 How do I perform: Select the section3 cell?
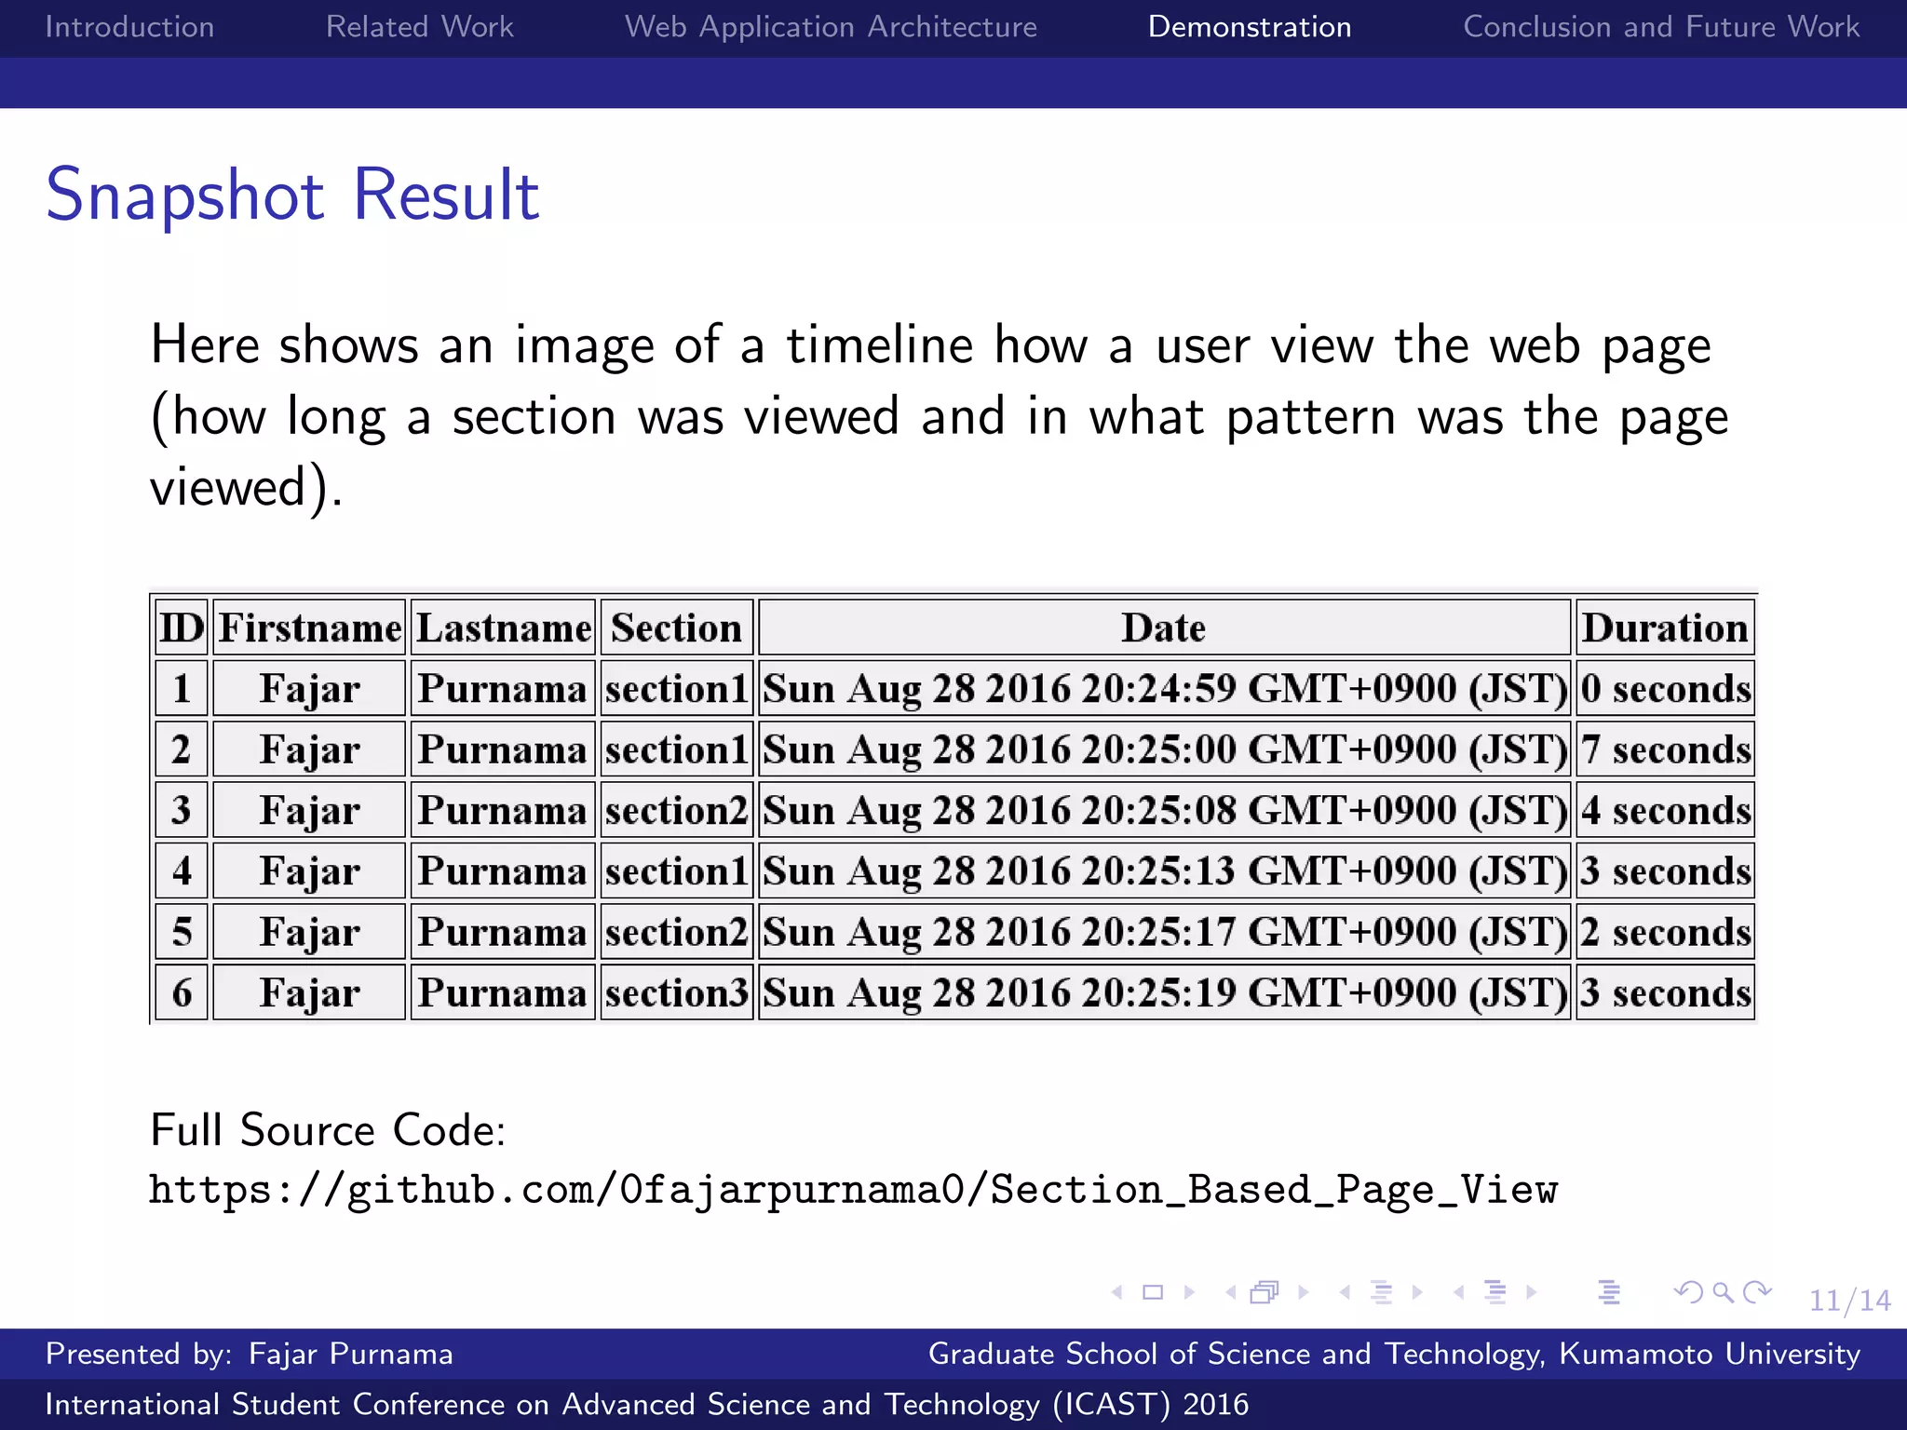coord(677,992)
